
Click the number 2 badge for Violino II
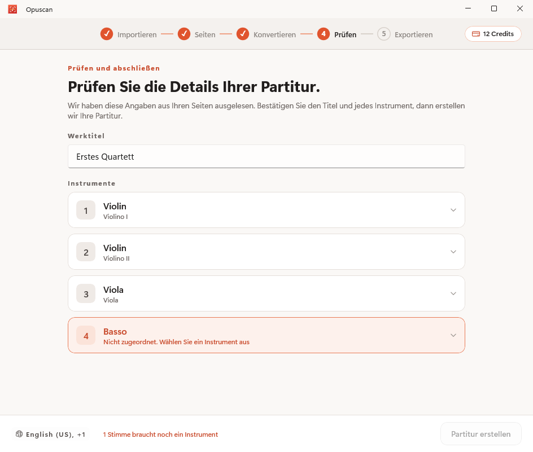(x=86, y=252)
